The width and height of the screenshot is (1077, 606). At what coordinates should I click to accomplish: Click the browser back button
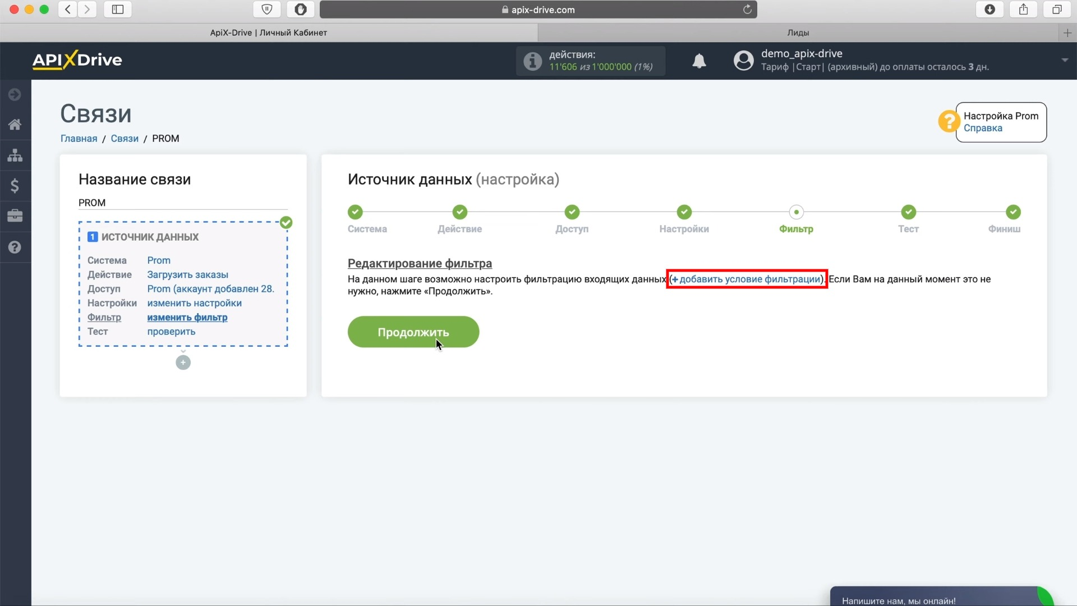click(x=68, y=10)
